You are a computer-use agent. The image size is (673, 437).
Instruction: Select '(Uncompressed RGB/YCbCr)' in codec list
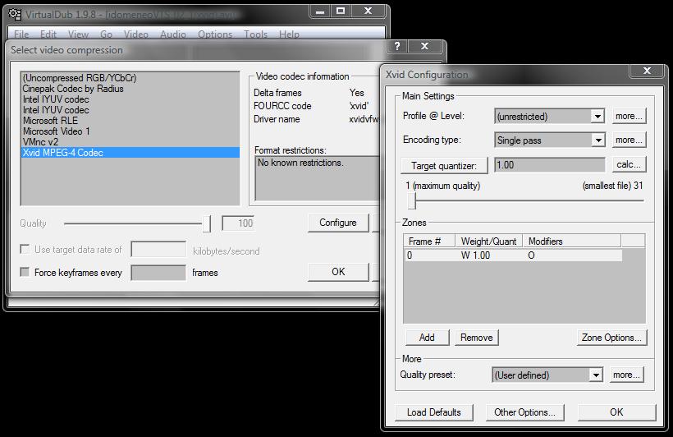[x=130, y=78]
